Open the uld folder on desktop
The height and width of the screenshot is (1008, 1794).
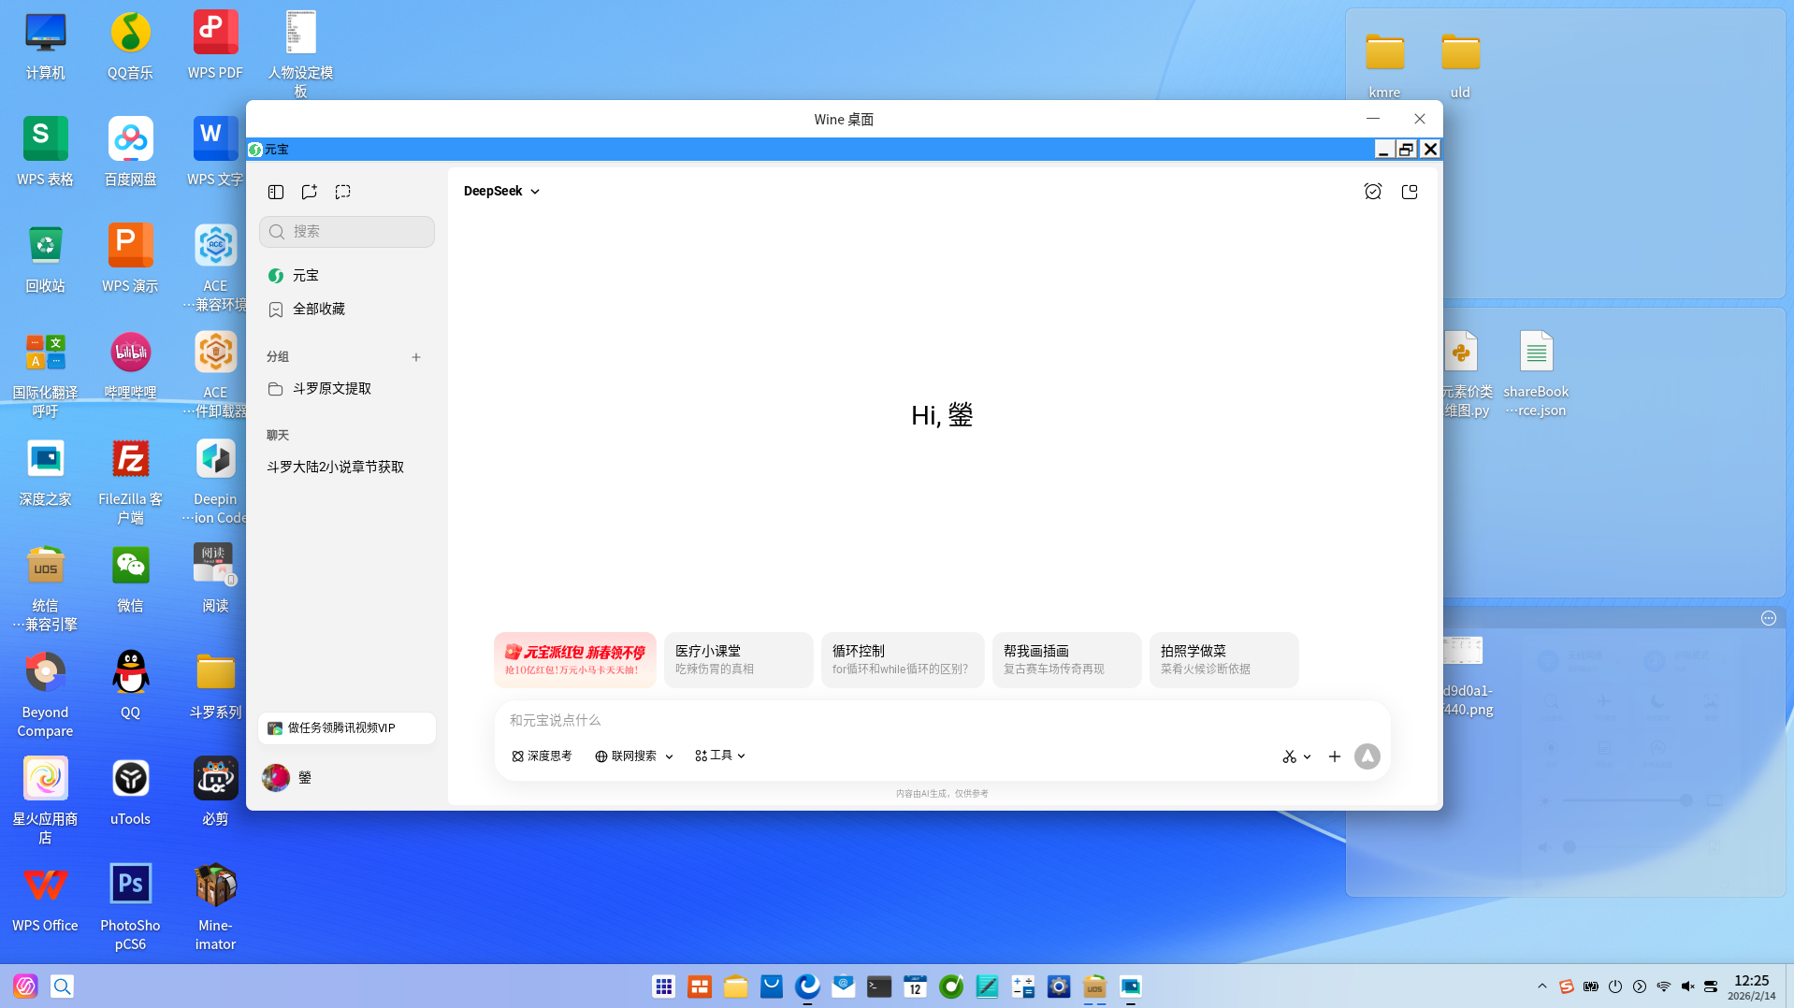pyautogui.click(x=1460, y=65)
